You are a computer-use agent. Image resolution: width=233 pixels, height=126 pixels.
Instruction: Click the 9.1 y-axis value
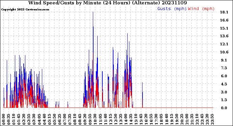[224, 60]
